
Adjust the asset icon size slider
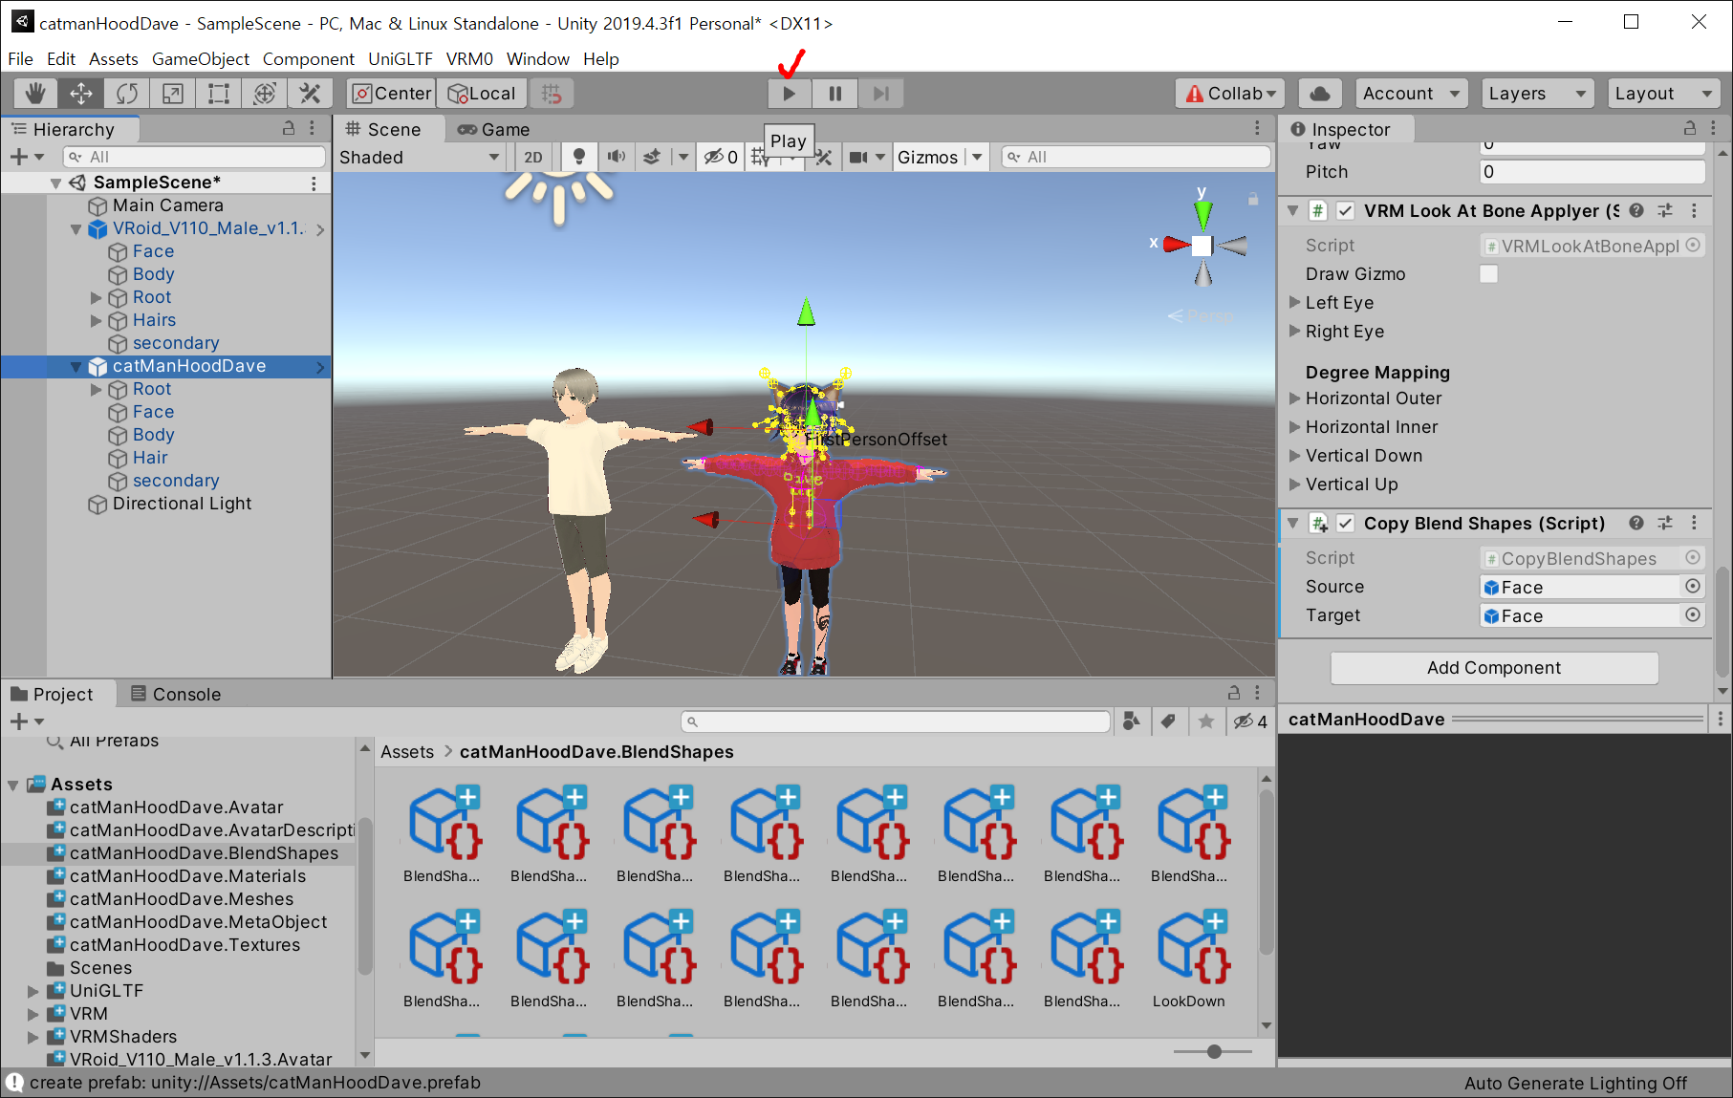tap(1213, 1051)
